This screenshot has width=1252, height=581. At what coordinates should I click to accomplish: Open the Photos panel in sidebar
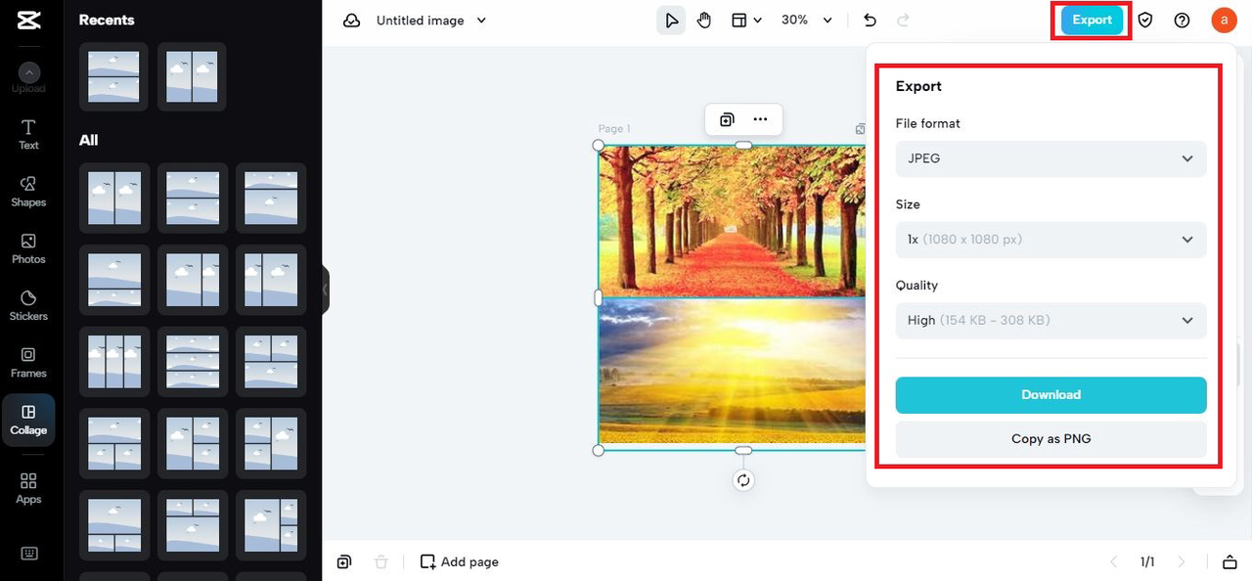pos(28,248)
